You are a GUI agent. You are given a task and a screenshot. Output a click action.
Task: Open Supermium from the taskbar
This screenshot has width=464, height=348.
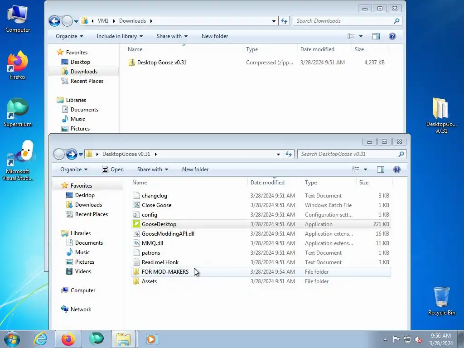(97, 339)
